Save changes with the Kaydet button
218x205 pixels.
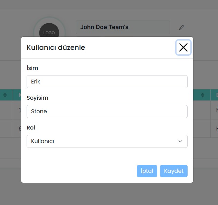(x=173, y=171)
